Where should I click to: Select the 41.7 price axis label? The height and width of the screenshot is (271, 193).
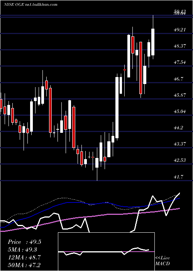tap(178, 177)
